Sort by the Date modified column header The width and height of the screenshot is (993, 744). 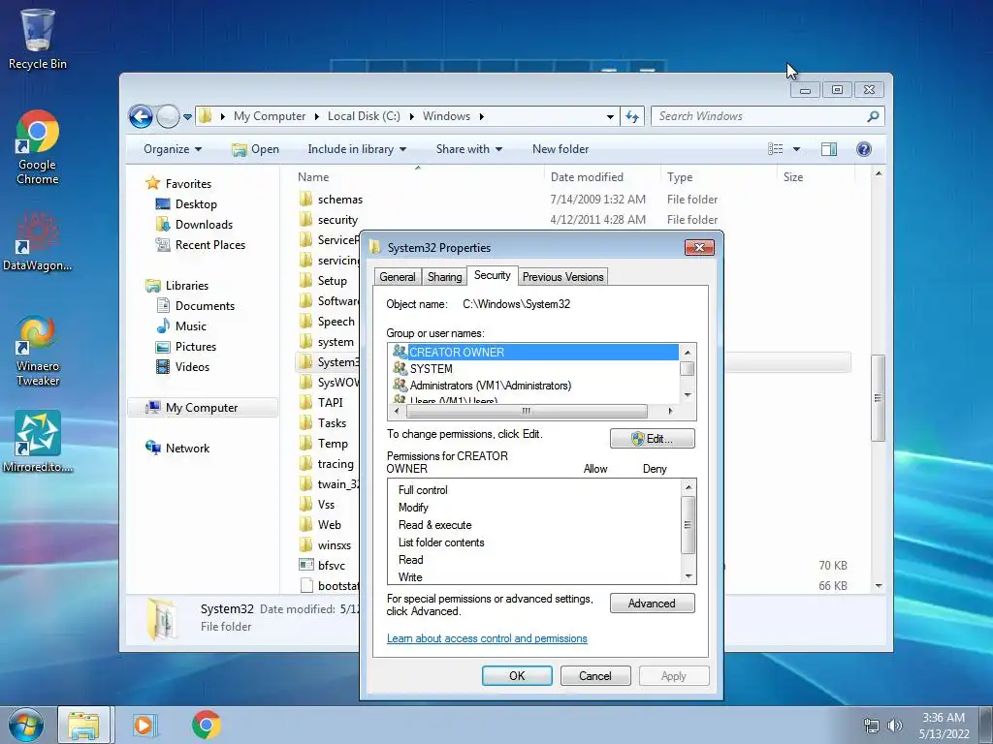point(587,177)
